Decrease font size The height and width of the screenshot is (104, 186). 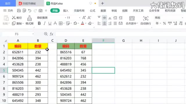[x=89, y=18]
